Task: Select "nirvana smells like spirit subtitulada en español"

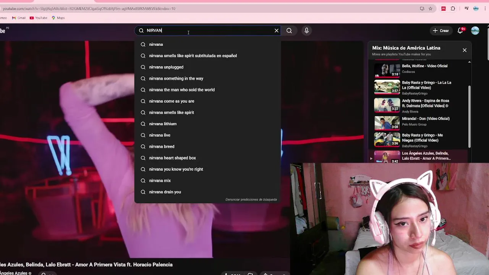Action: point(207,56)
